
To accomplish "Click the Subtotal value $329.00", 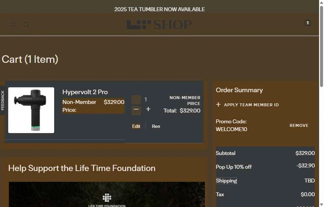I will (x=305, y=153).
